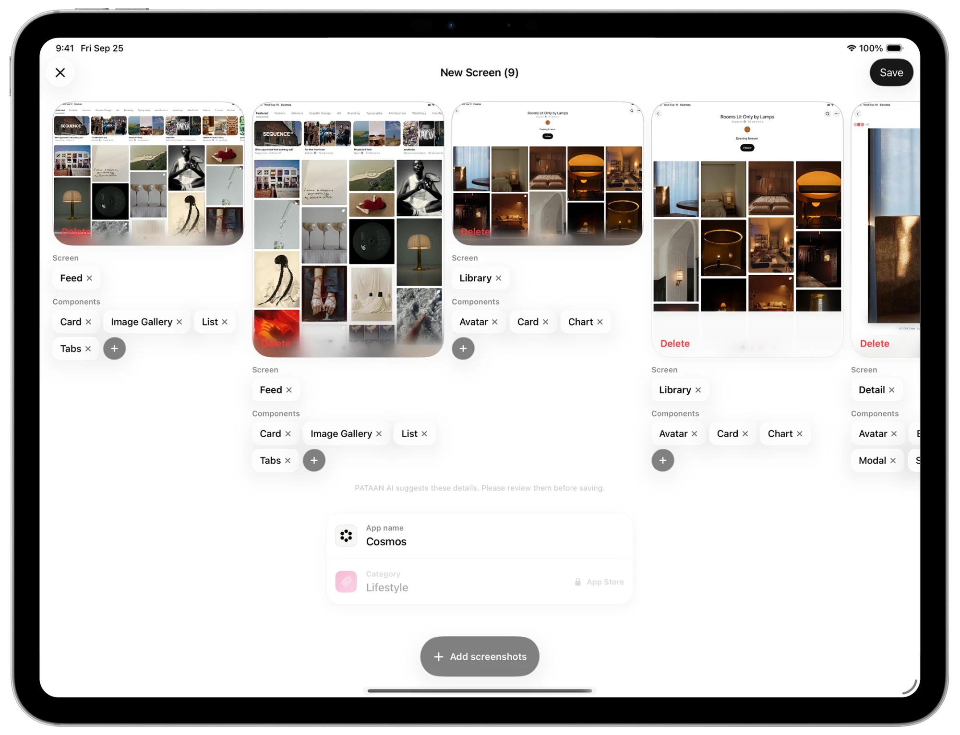Delete the first Feed screenshot
This screenshot has height=735, width=960.
point(76,232)
